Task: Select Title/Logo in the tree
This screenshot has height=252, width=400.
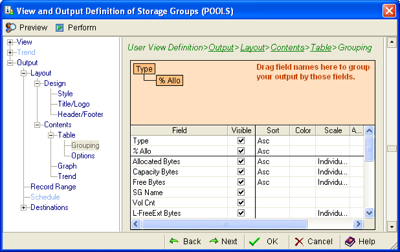Action: click(74, 104)
